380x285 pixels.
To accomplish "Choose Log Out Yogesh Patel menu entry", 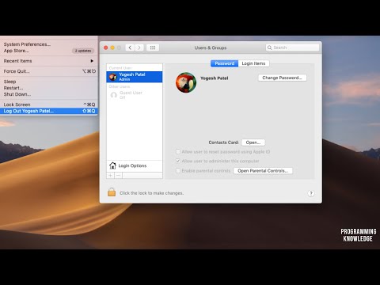I will (49, 111).
